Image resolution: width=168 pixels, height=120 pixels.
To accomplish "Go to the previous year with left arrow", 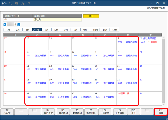I will point(5,25).
